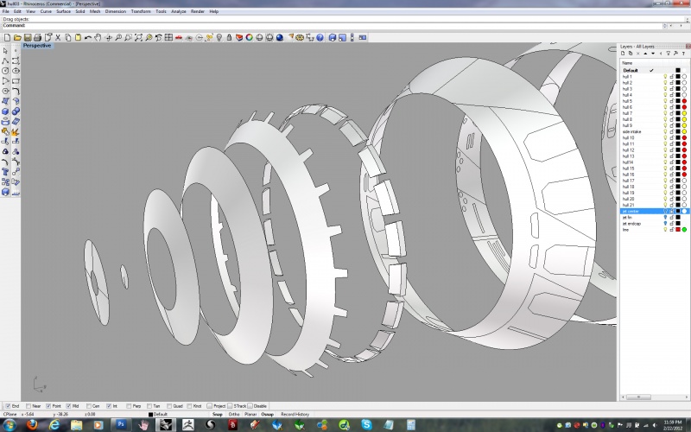Toggle the Project osnap checkbox
This screenshot has height=432, width=691.
[x=210, y=406]
